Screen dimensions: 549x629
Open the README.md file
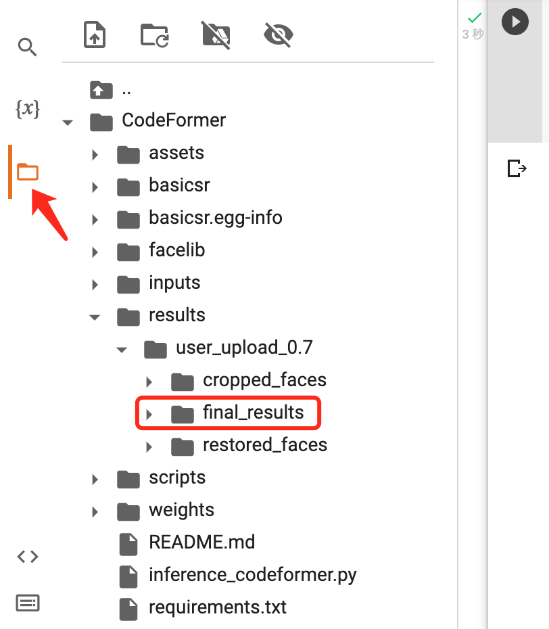coord(201,542)
